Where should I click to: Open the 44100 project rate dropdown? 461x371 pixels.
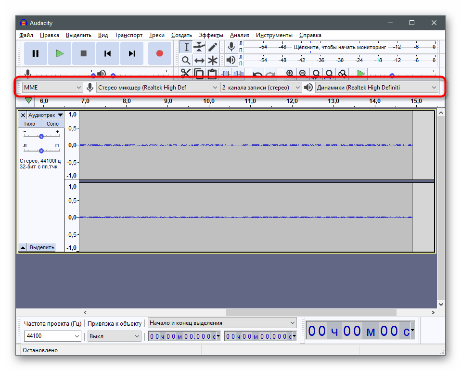[x=52, y=336]
